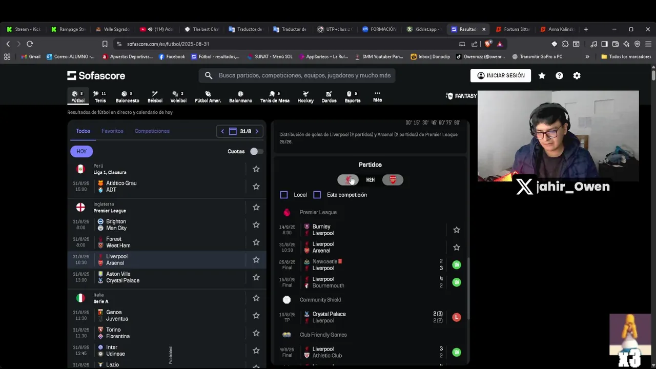Open Premier League header in Partidos
Screen dimensions: 656x369
[x=318, y=212]
